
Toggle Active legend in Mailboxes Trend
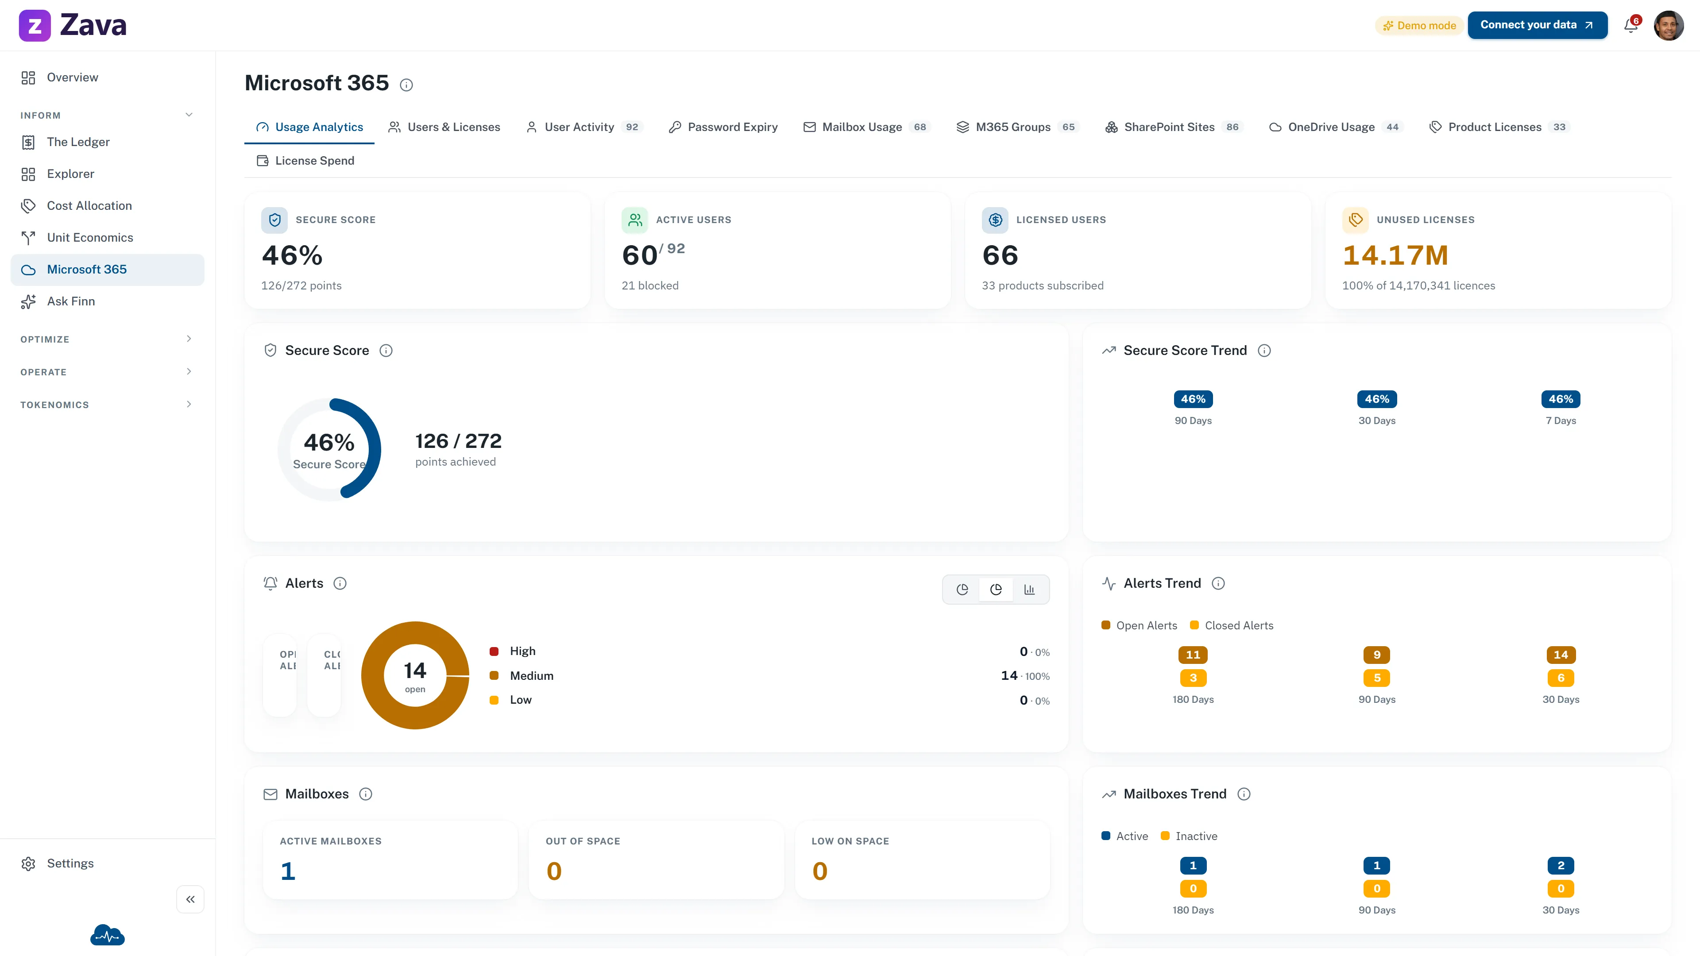pyautogui.click(x=1125, y=836)
